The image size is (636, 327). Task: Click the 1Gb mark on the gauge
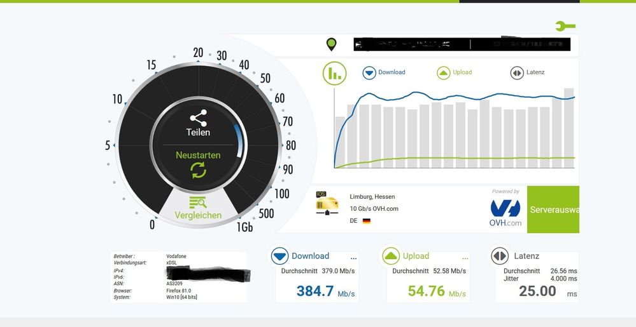[244, 227]
